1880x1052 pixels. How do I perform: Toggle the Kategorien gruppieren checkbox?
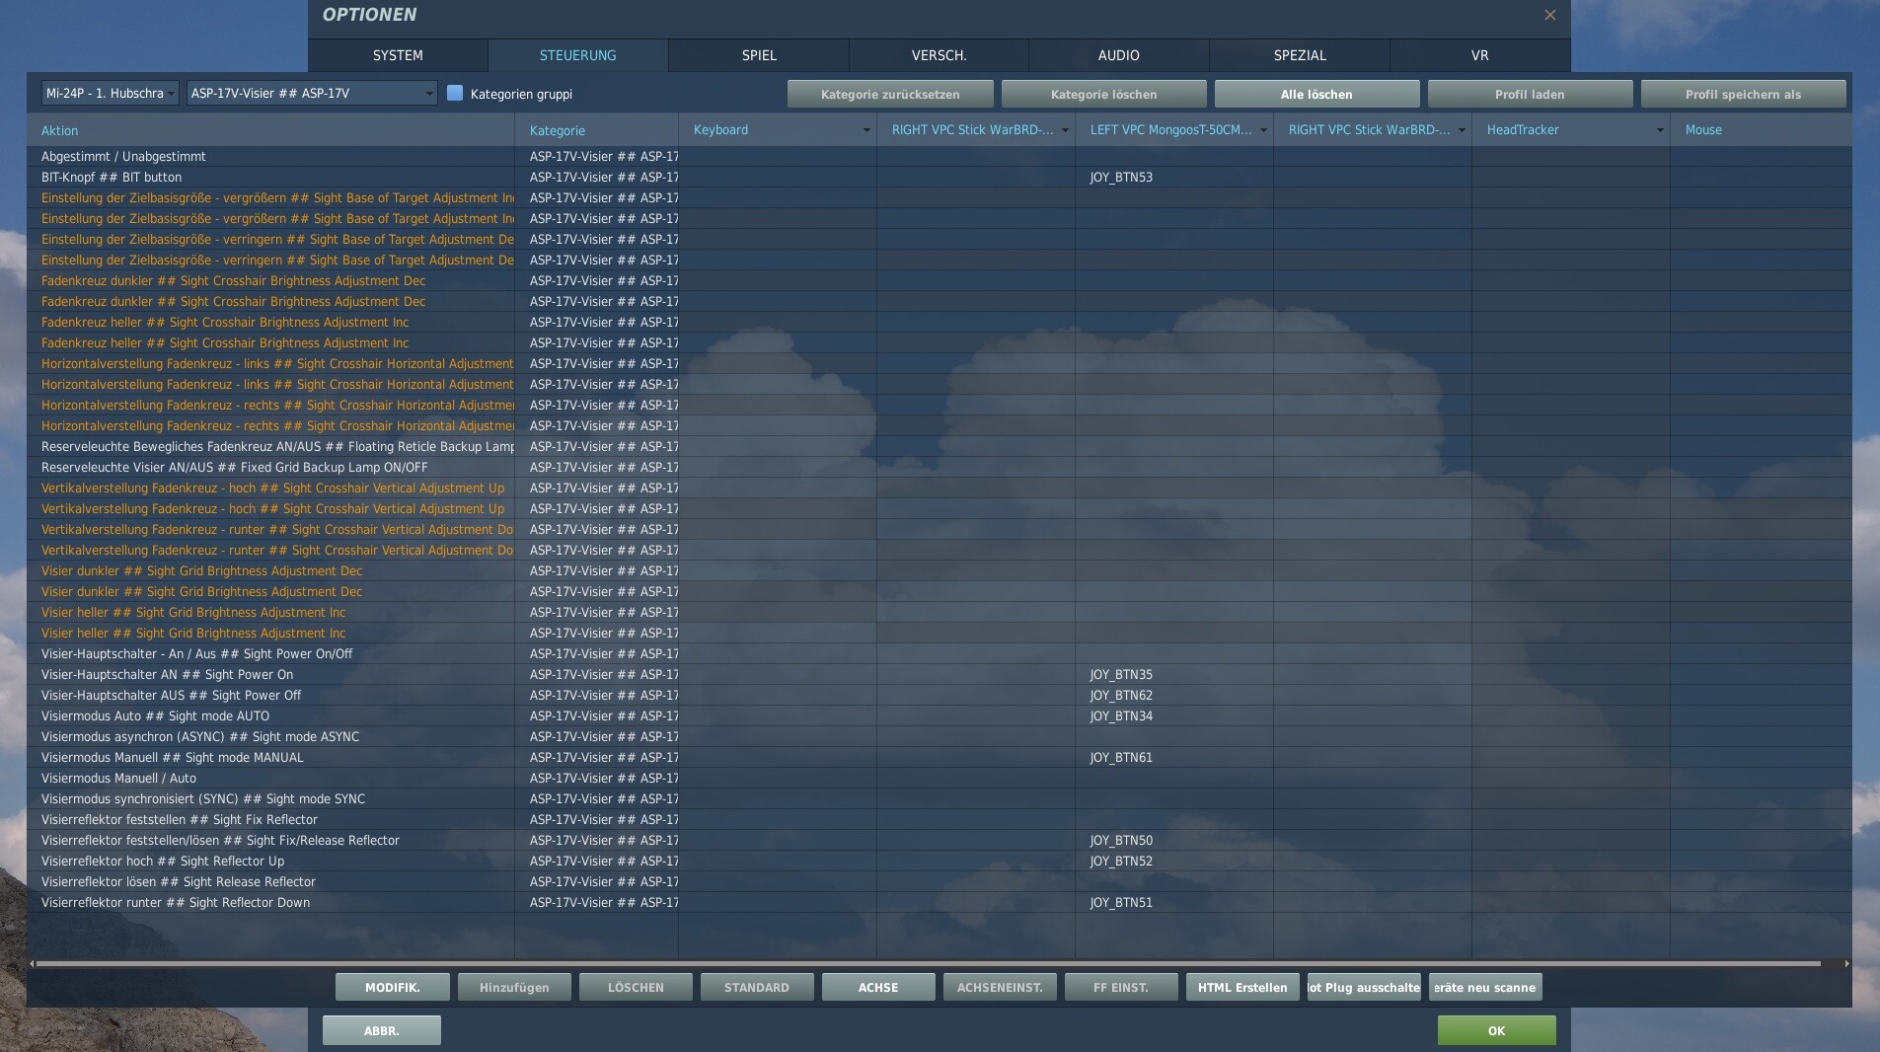(x=455, y=93)
